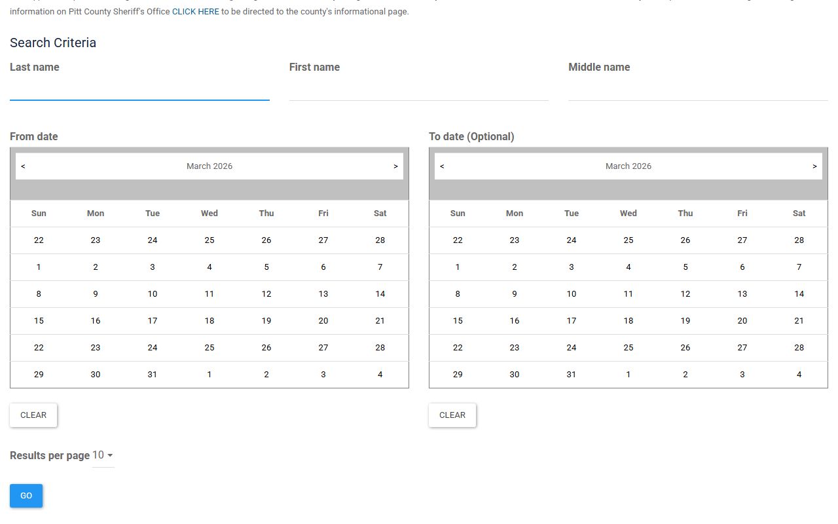
Task: Select March 20 in To date calendar
Action: [742, 321]
